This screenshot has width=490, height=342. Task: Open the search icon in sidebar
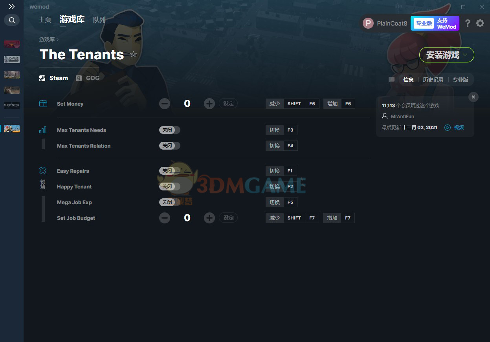point(12,20)
